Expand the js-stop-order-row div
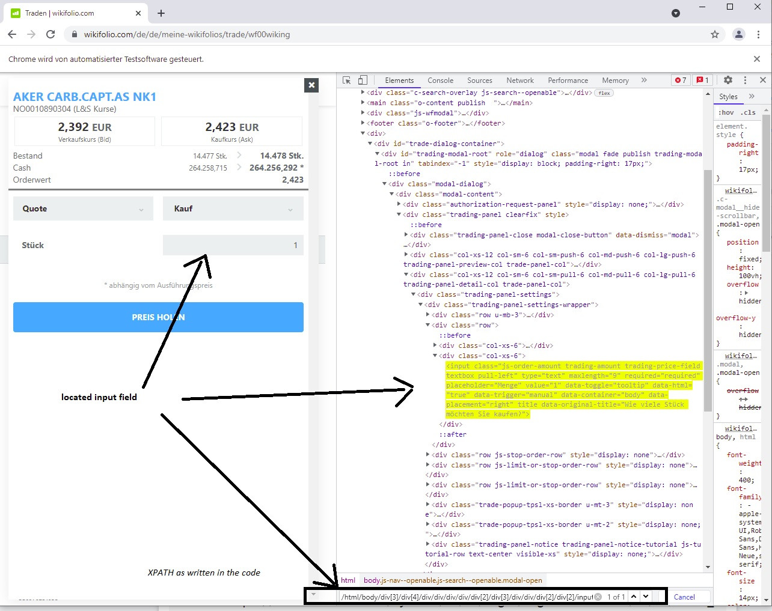 (428, 455)
